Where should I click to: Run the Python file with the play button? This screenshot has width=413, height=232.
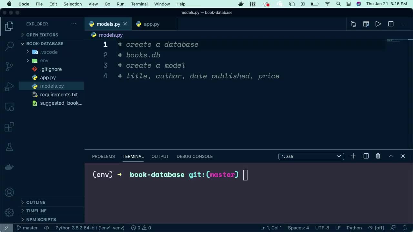pyautogui.click(x=378, y=24)
